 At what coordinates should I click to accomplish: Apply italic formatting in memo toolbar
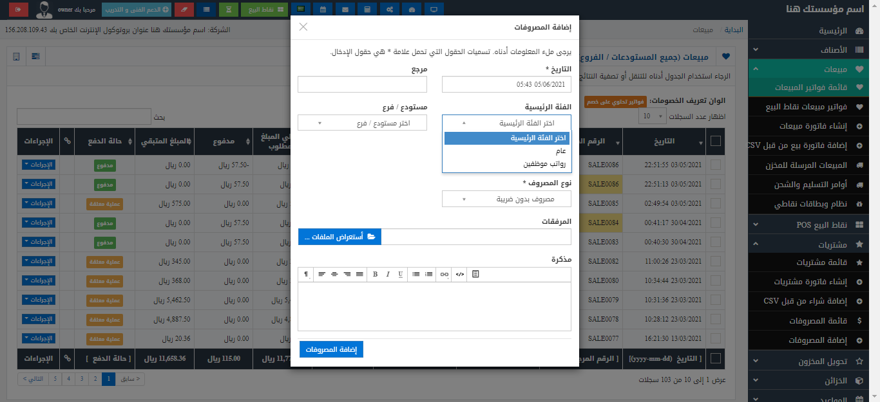click(388, 274)
